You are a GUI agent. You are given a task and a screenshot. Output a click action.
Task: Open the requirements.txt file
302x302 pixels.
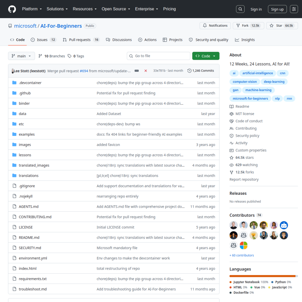tap(33, 279)
